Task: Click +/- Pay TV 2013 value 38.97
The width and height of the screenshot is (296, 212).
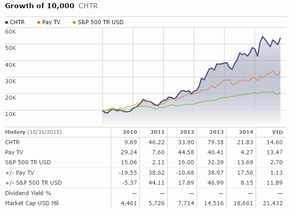Action: coord(216,173)
